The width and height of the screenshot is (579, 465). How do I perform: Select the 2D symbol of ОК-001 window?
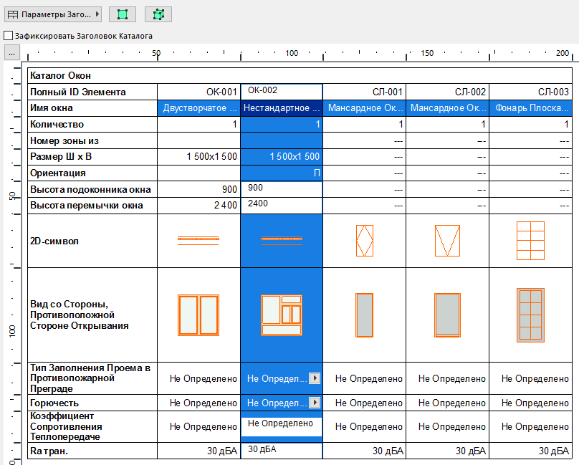pyautogui.click(x=198, y=240)
